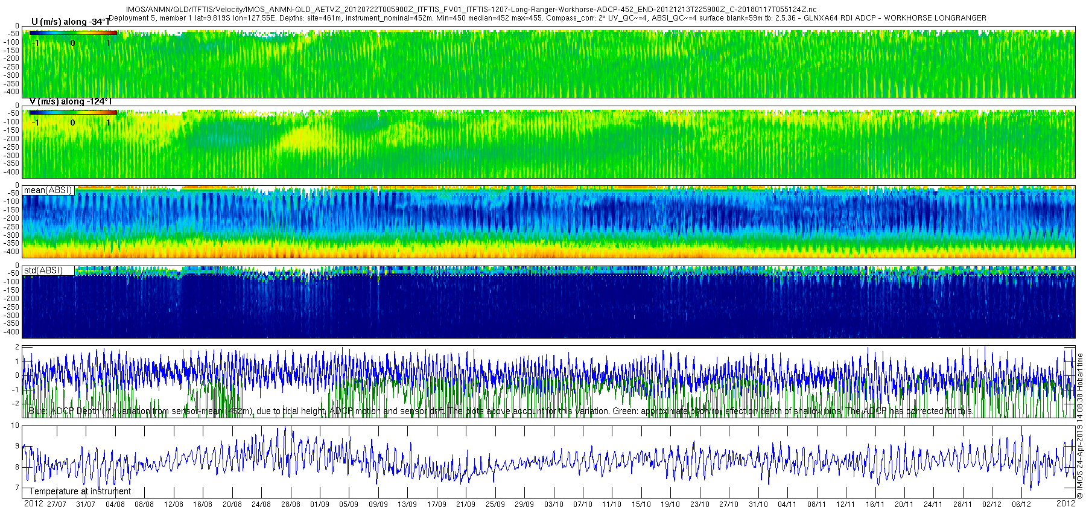Click the '27/07' date tick label

pyautogui.click(x=57, y=505)
